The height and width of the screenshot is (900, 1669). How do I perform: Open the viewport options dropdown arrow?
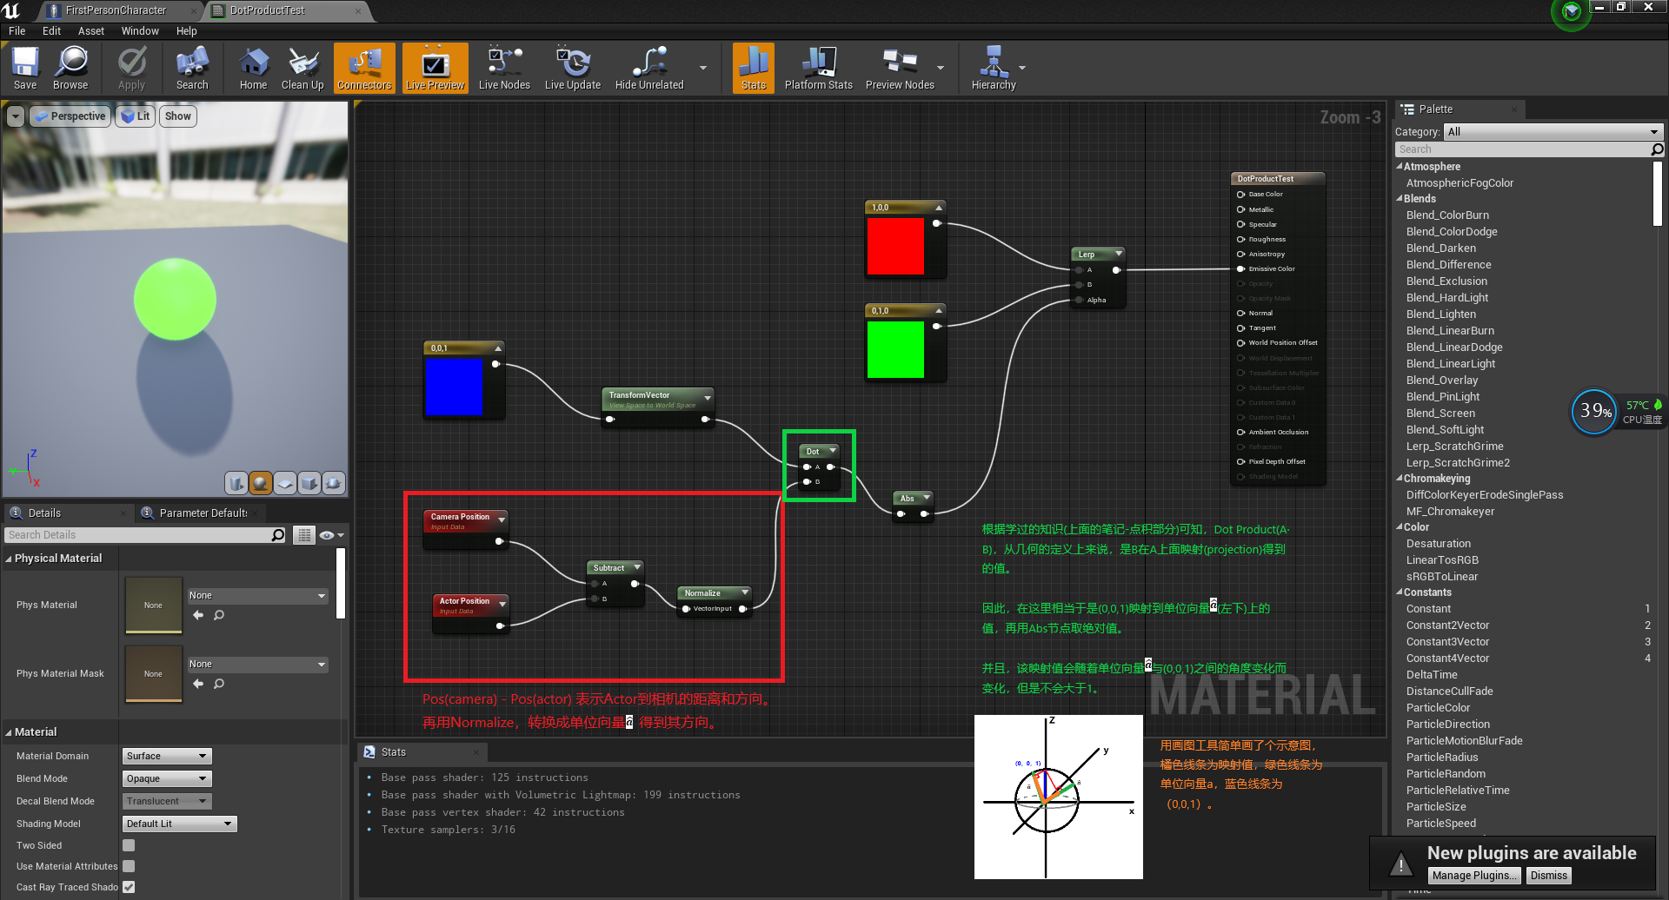click(16, 116)
